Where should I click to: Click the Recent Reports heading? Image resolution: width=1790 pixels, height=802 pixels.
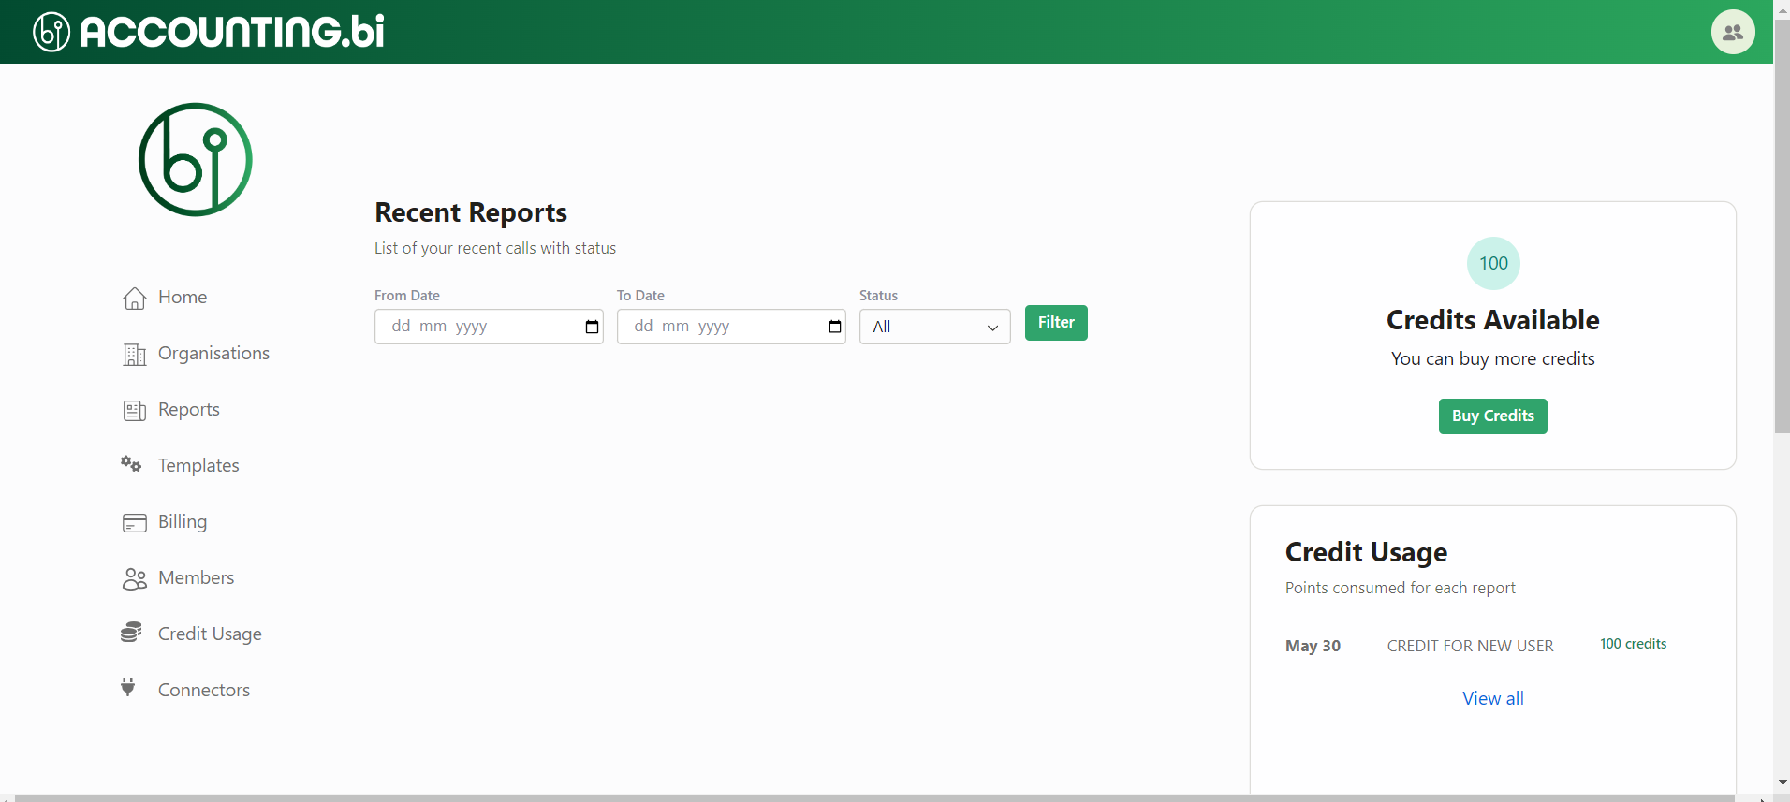click(471, 213)
